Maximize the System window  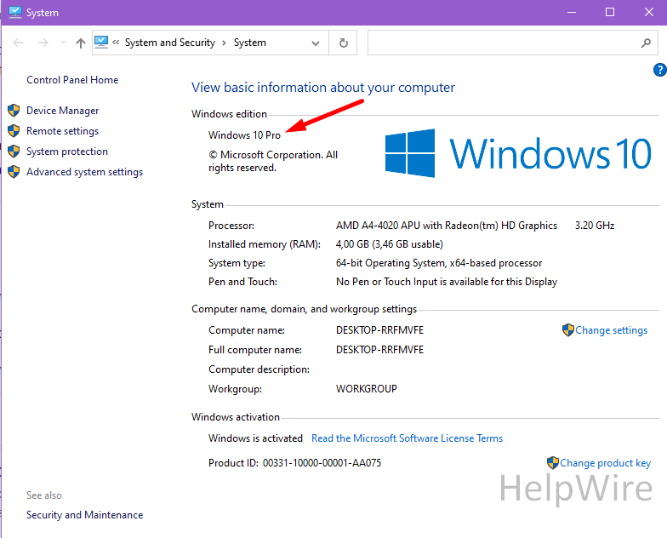coord(610,12)
